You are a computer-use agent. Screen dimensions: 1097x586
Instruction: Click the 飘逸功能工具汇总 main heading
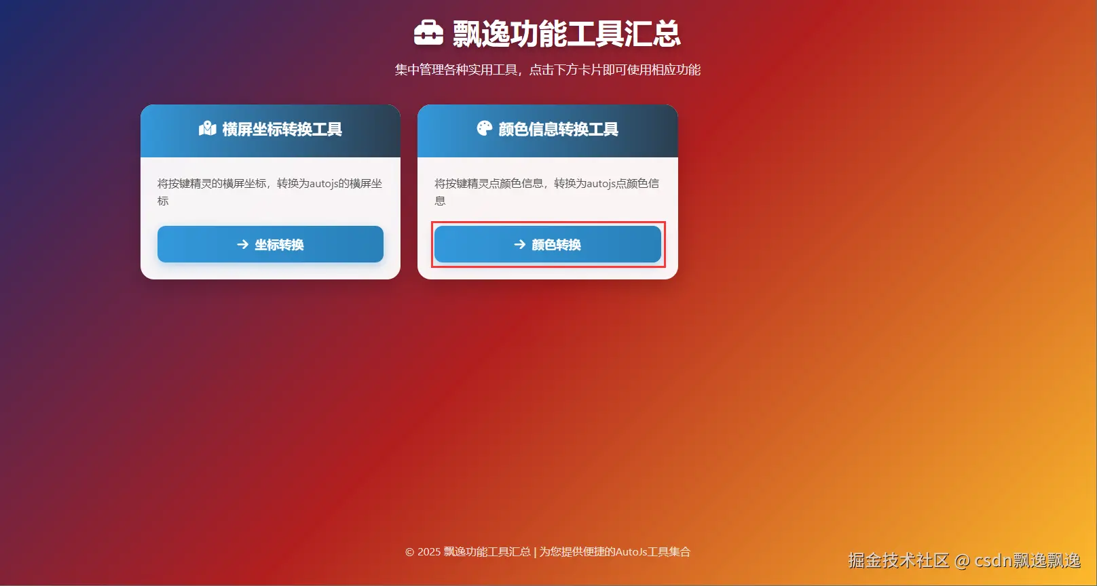pyautogui.click(x=567, y=33)
